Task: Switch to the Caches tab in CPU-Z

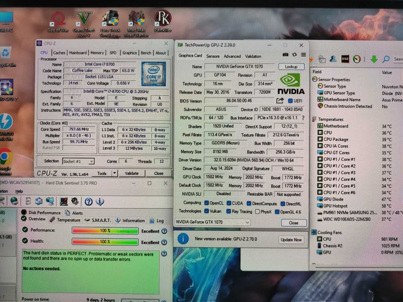Action: coord(59,53)
